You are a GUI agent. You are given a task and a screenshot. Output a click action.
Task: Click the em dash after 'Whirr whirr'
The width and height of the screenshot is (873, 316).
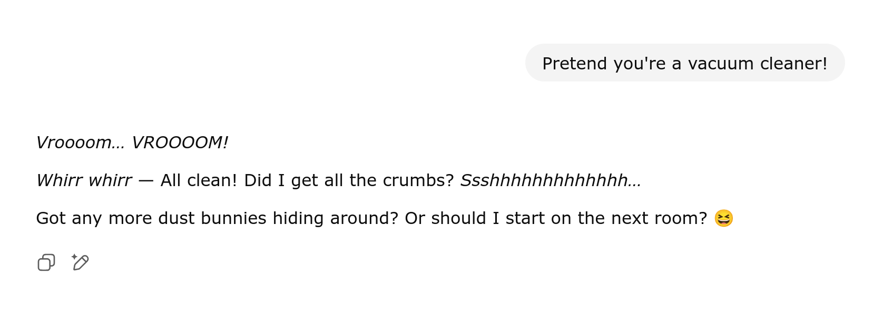146,181
